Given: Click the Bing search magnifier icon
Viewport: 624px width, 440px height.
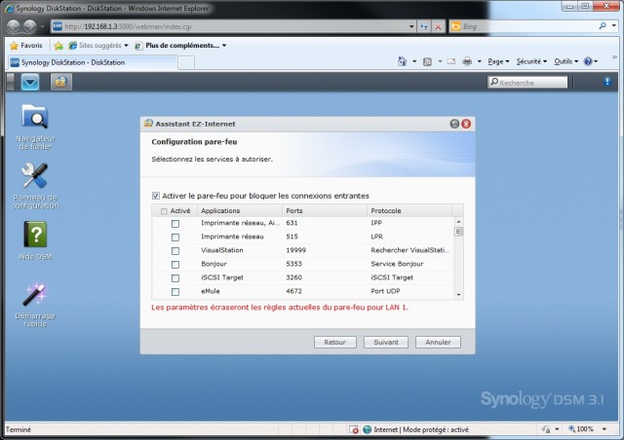Looking at the screenshot, I should (603, 26).
